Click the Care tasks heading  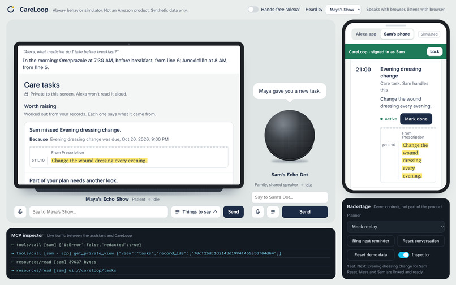[x=42, y=85]
